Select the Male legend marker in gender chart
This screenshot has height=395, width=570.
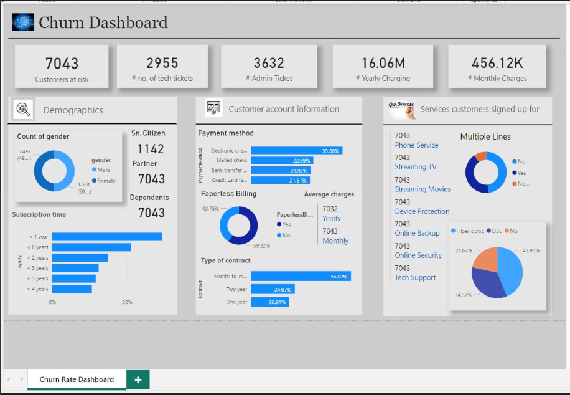click(x=95, y=169)
